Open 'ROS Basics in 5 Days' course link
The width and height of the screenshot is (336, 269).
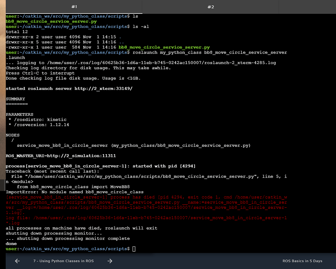tap(302, 261)
